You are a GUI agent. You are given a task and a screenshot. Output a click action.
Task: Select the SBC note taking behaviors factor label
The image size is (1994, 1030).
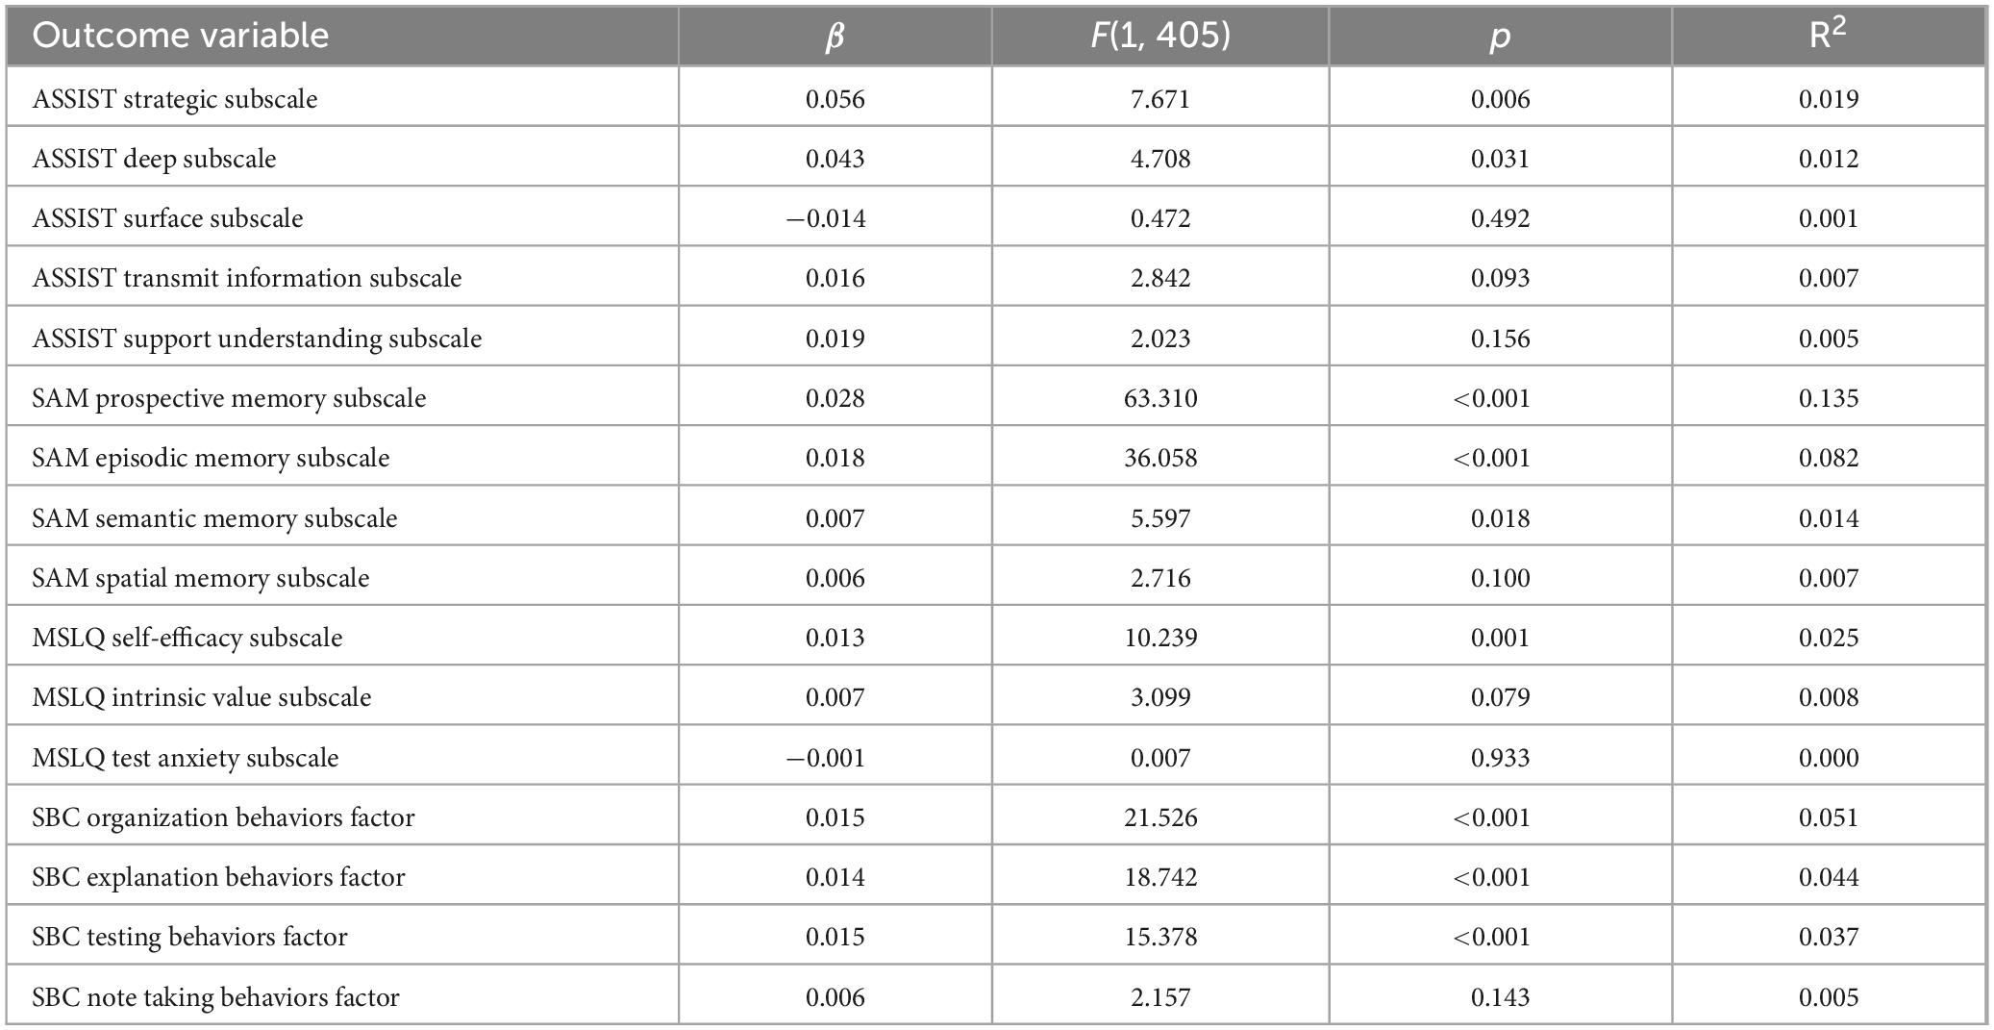pyautogui.click(x=215, y=997)
